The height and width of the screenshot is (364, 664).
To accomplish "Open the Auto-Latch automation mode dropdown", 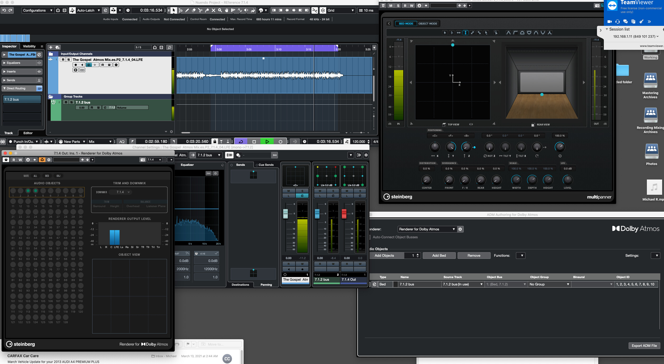I will (88, 10).
